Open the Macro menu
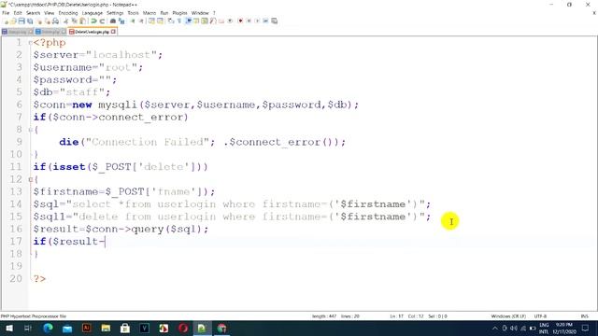This screenshot has width=598, height=336. click(149, 13)
